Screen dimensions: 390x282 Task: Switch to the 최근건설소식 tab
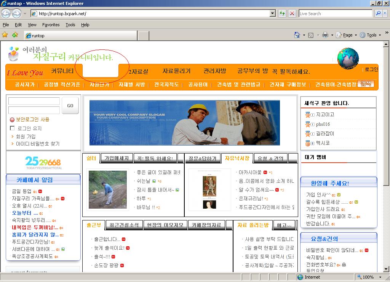point(124,225)
